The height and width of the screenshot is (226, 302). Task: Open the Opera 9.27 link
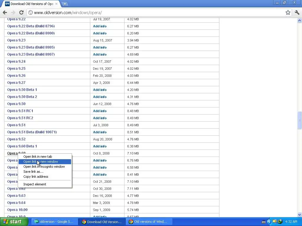[17, 83]
